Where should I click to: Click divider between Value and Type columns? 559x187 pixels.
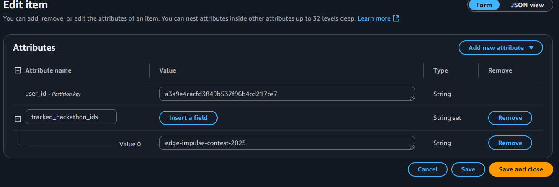424,70
